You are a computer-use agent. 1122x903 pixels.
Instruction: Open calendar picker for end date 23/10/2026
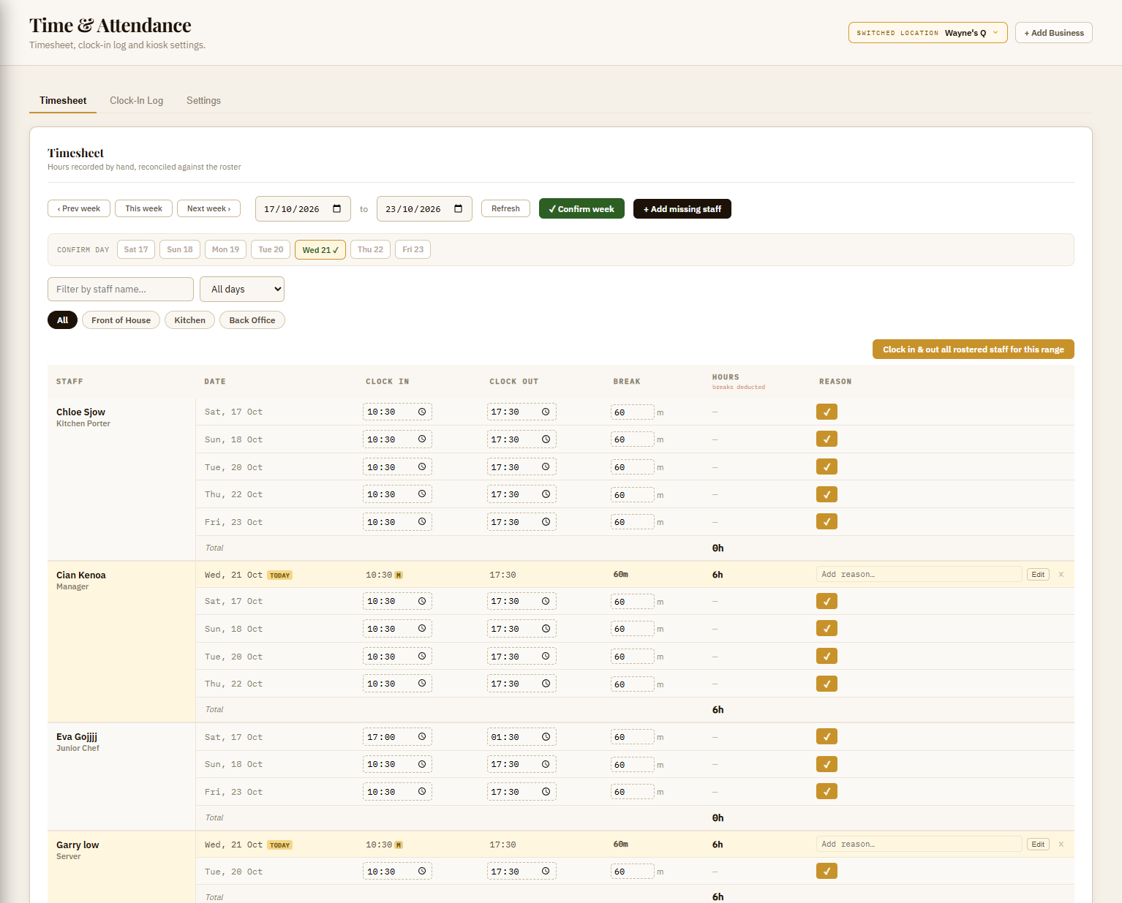coord(459,209)
